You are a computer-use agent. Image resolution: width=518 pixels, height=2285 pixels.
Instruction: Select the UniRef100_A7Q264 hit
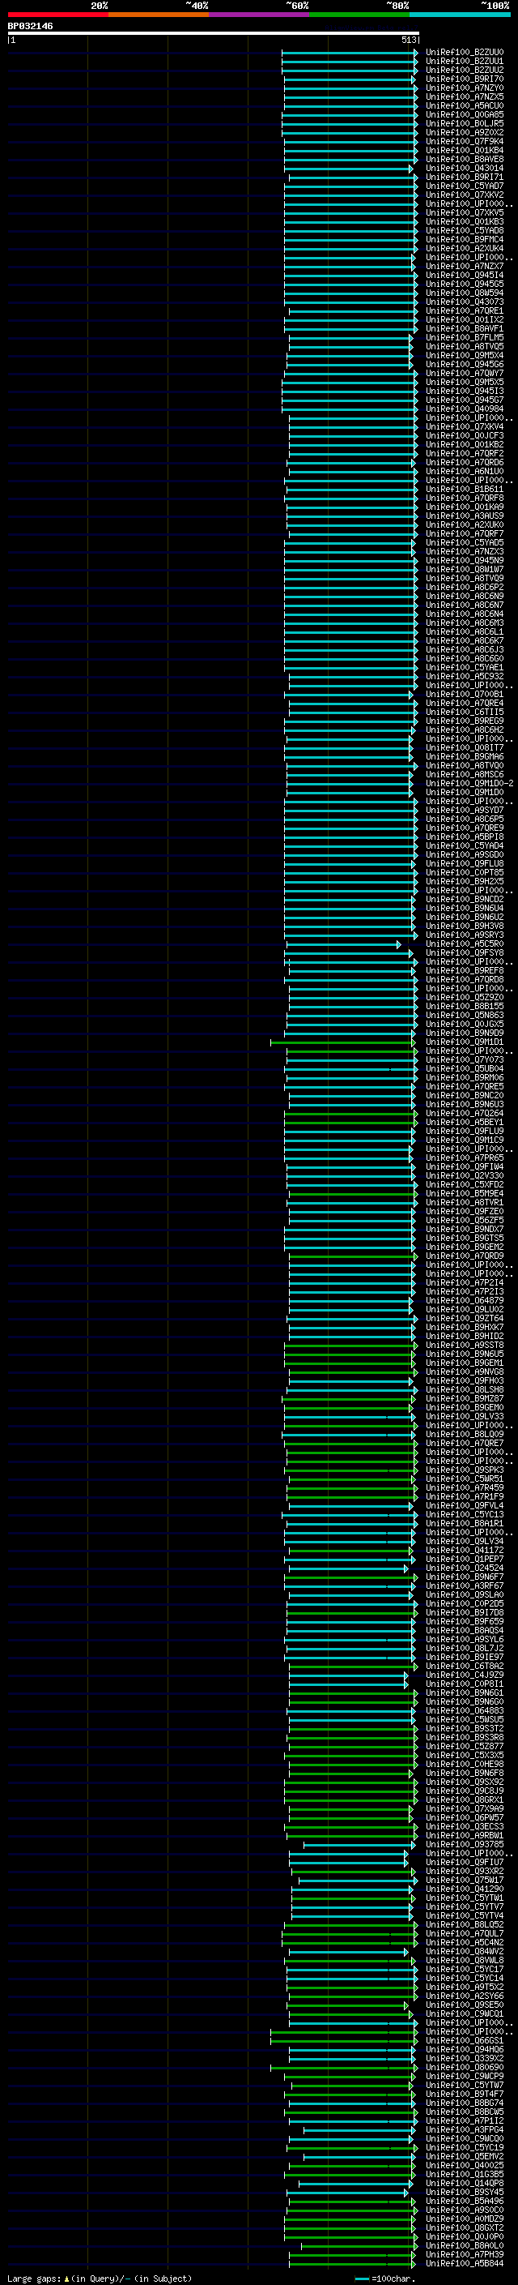[465, 1113]
